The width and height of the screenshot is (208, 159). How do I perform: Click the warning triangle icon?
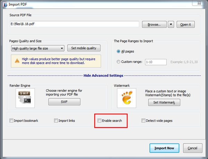17,61
